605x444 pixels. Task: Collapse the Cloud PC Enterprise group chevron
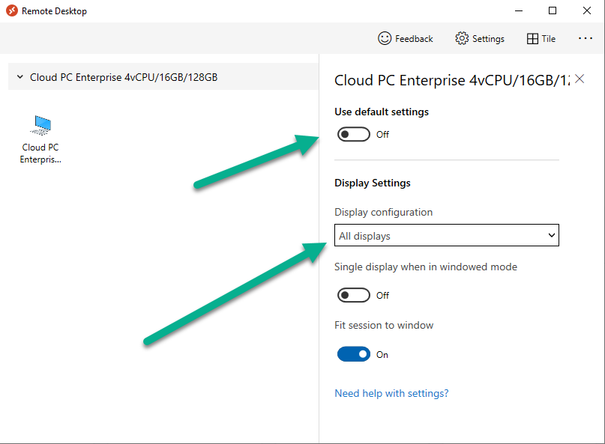click(20, 76)
